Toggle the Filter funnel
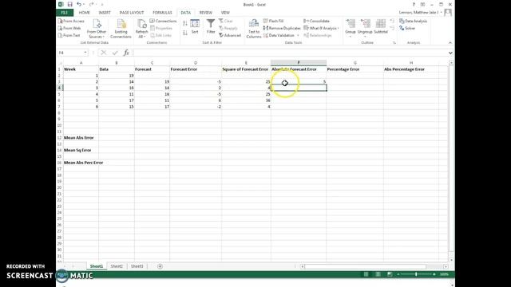The width and height of the screenshot is (511, 287). 211,26
